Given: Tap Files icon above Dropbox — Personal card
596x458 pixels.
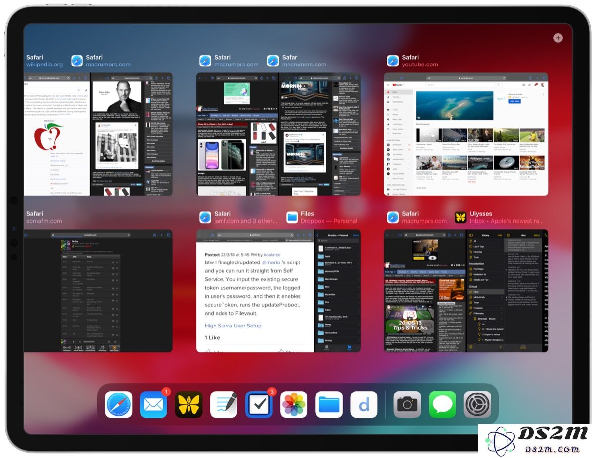Looking at the screenshot, I should [x=292, y=217].
